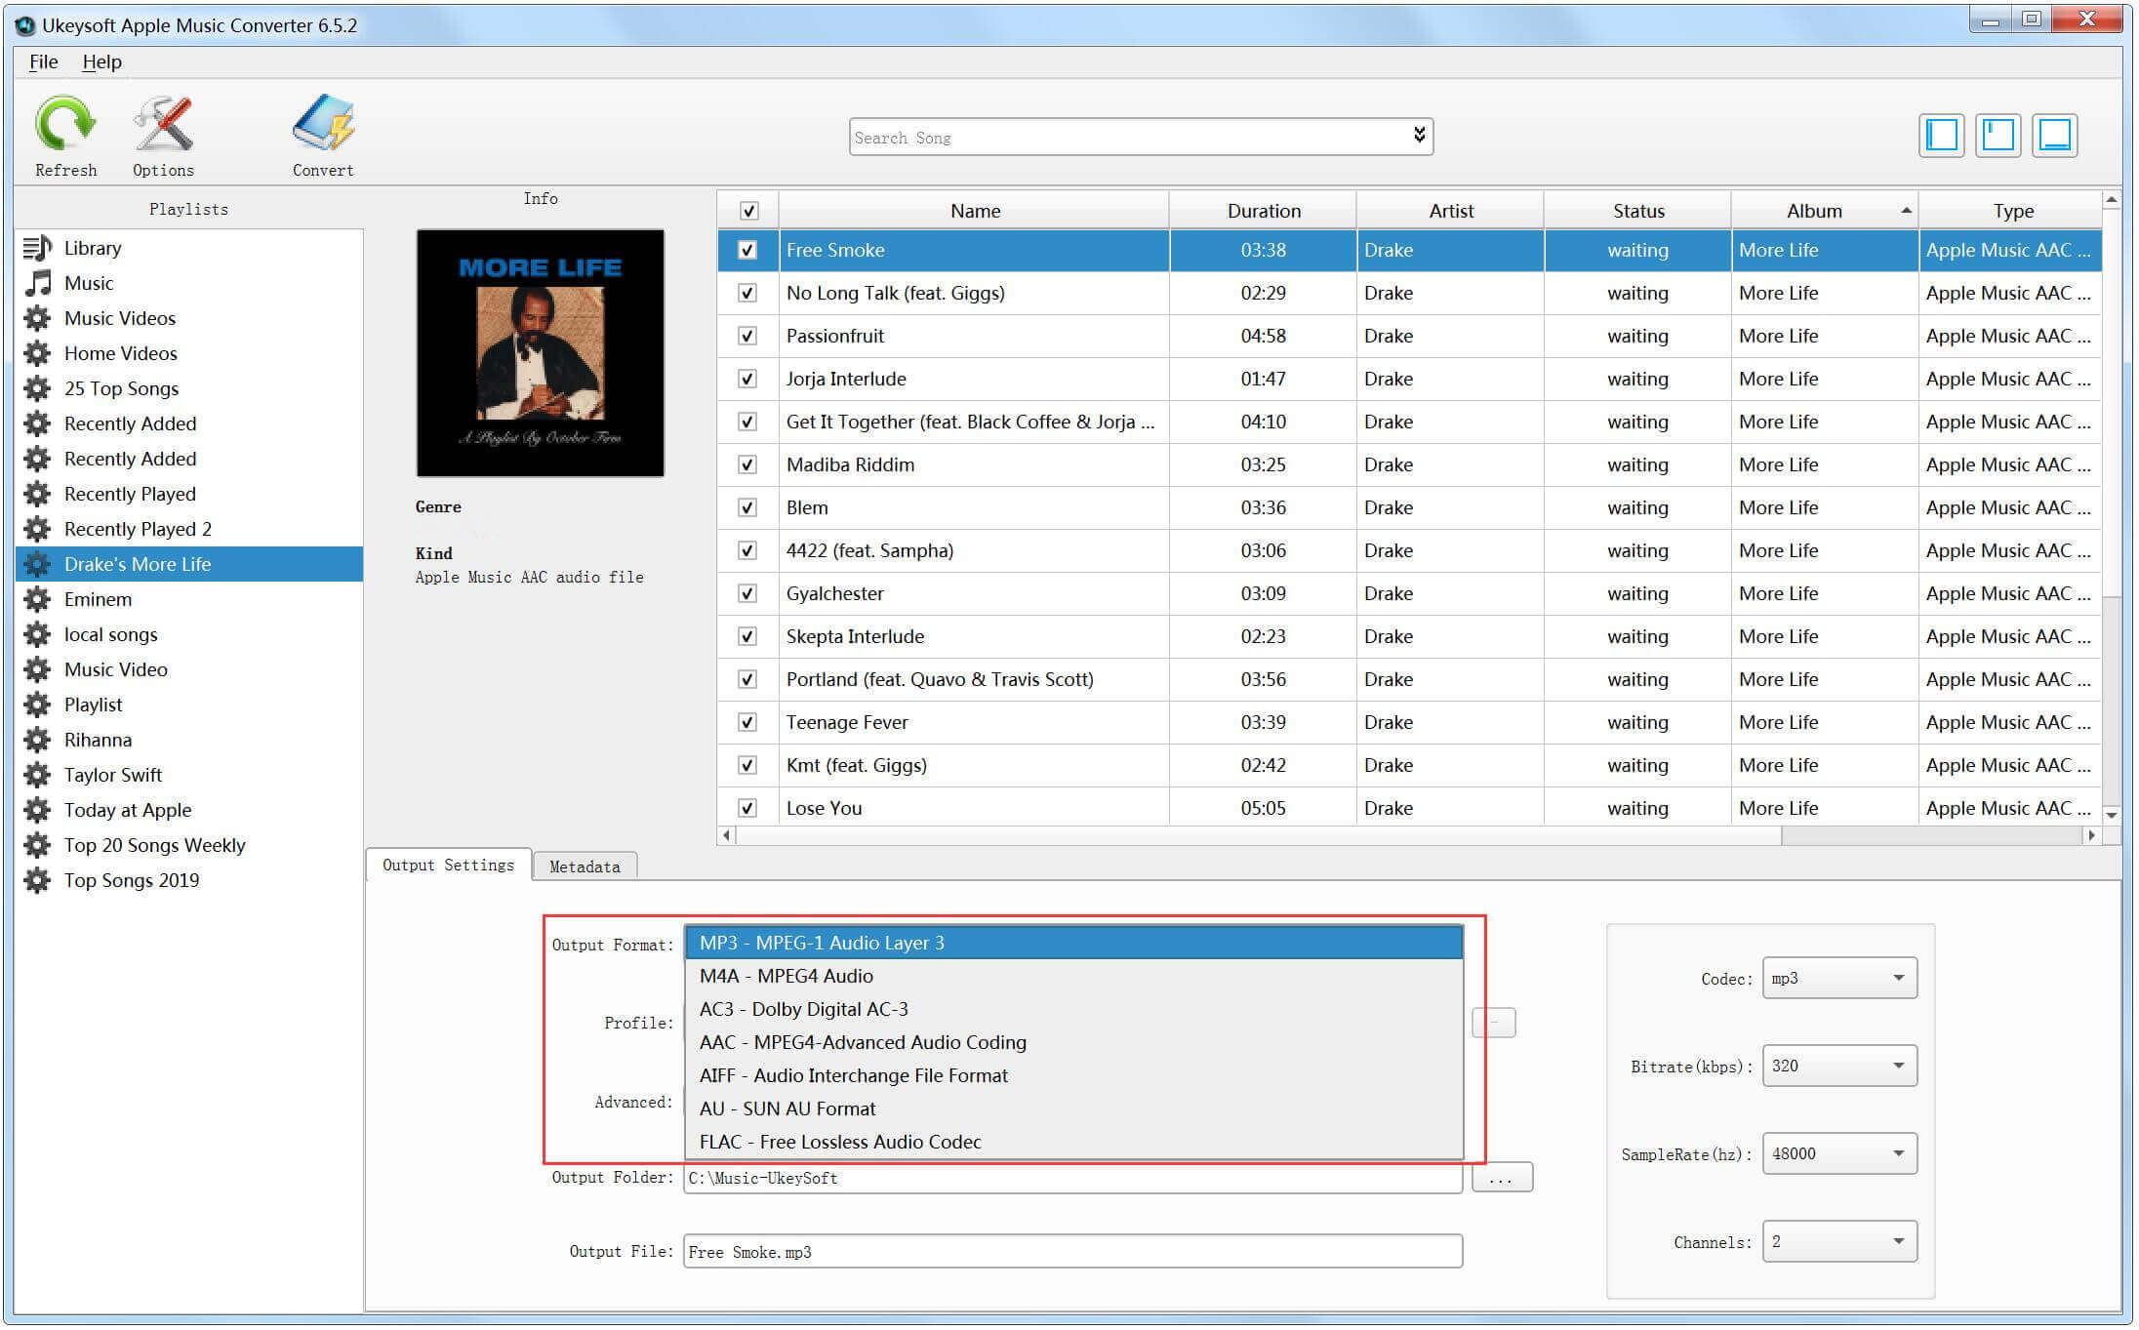Toggle checkbox for Free Smoke track

[x=745, y=250]
